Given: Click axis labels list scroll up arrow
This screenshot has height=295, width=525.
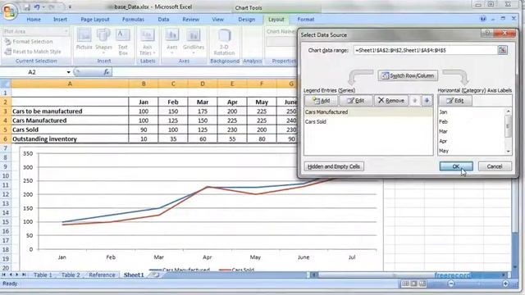Looking at the screenshot, I should pyautogui.click(x=509, y=111).
